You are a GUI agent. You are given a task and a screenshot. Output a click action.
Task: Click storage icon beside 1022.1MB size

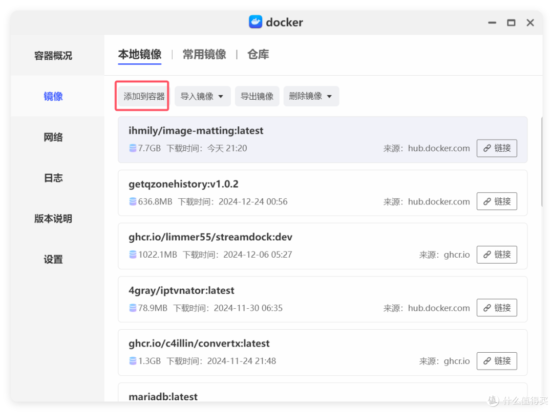tap(133, 255)
